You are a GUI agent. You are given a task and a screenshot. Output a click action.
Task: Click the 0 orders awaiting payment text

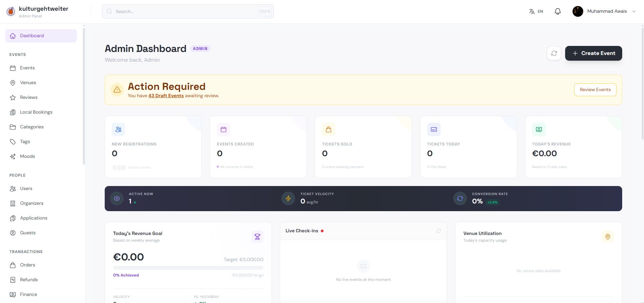tap(343, 167)
